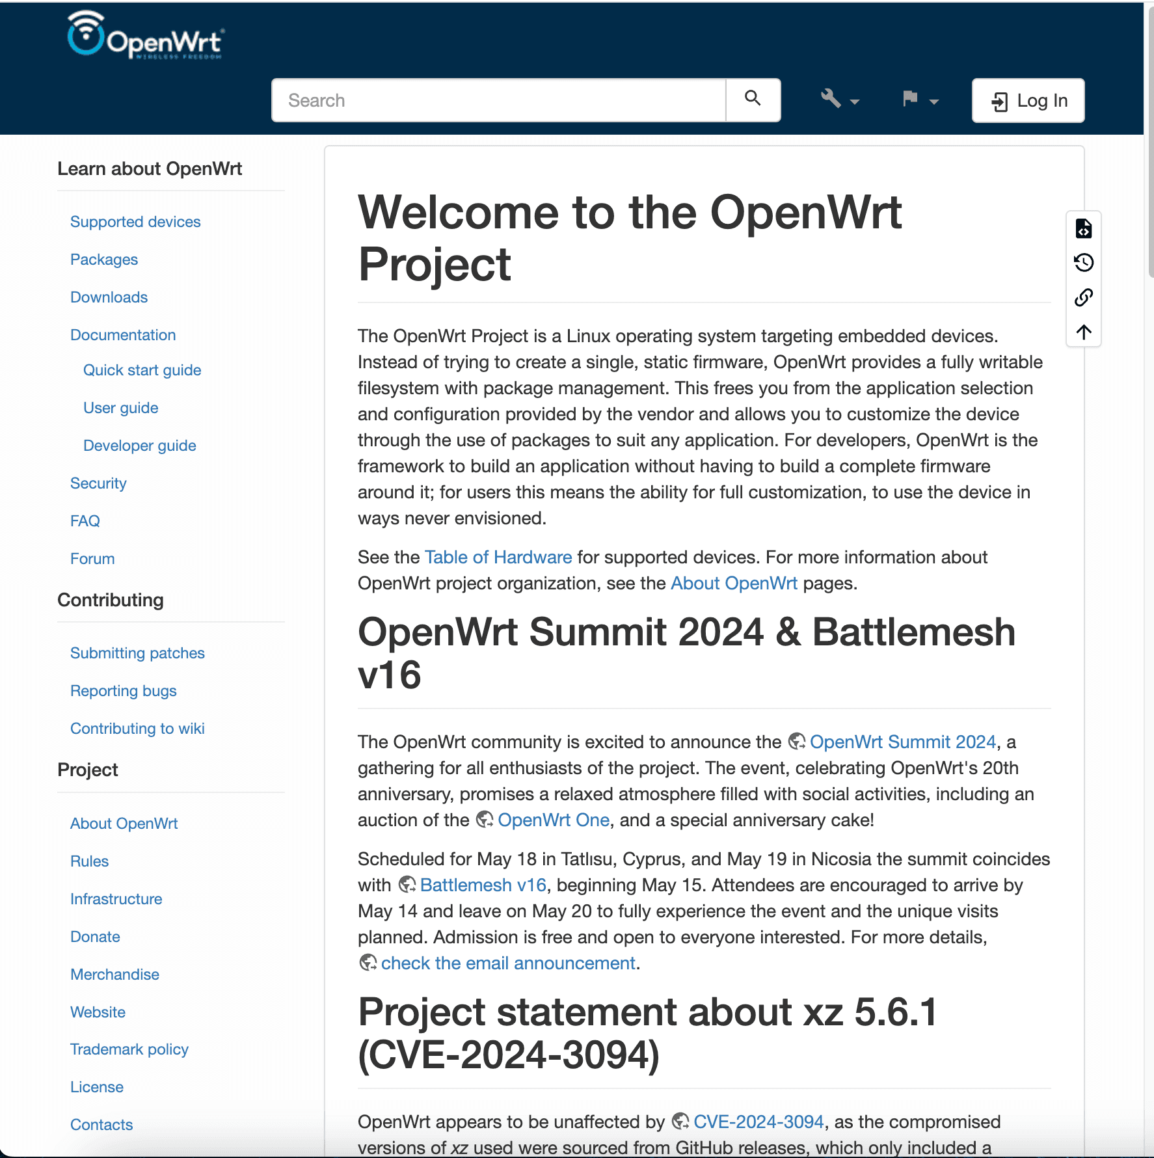Click the Donate link
This screenshot has height=1158, width=1154.
tap(96, 937)
